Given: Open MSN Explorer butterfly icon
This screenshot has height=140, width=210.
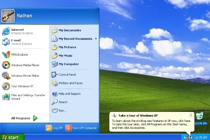Looking at the screenshot, I should click(x=6, y=54).
